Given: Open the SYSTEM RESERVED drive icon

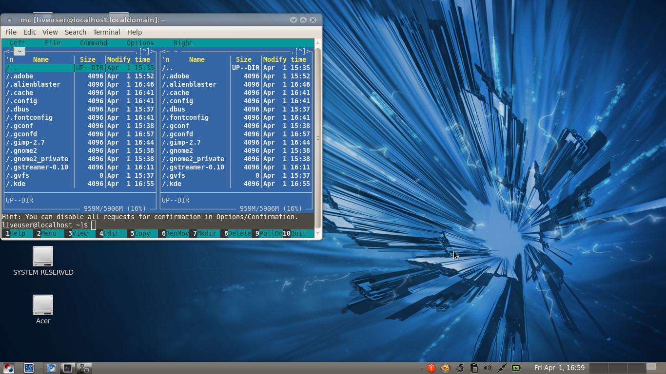Looking at the screenshot, I should tap(43, 256).
